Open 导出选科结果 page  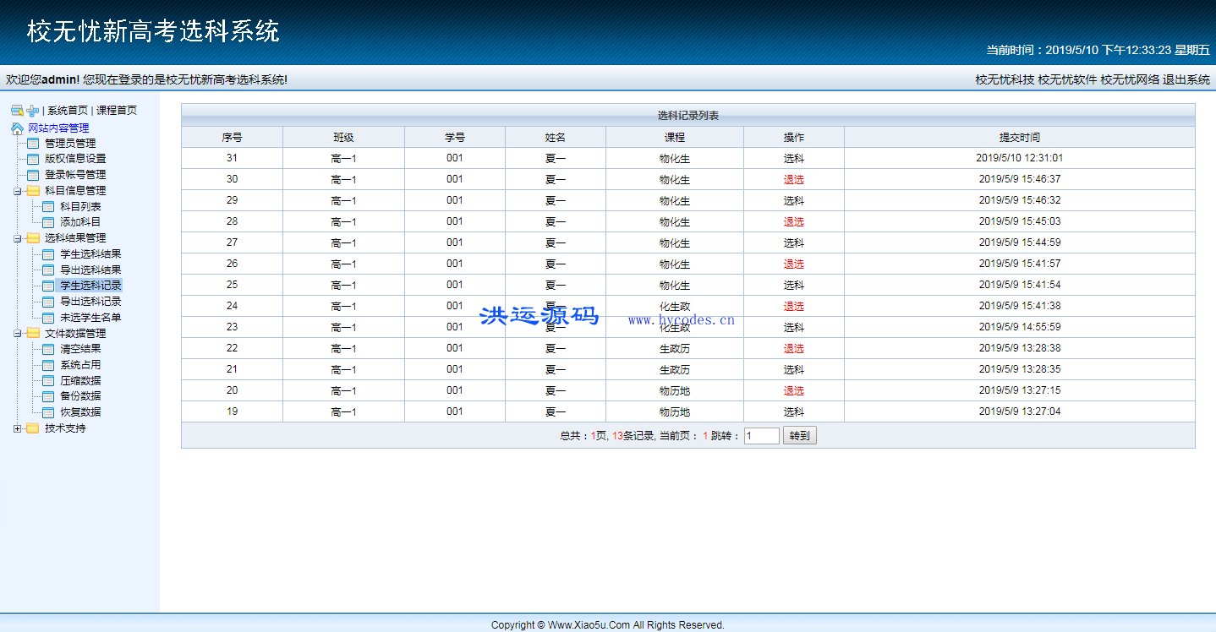coord(90,270)
